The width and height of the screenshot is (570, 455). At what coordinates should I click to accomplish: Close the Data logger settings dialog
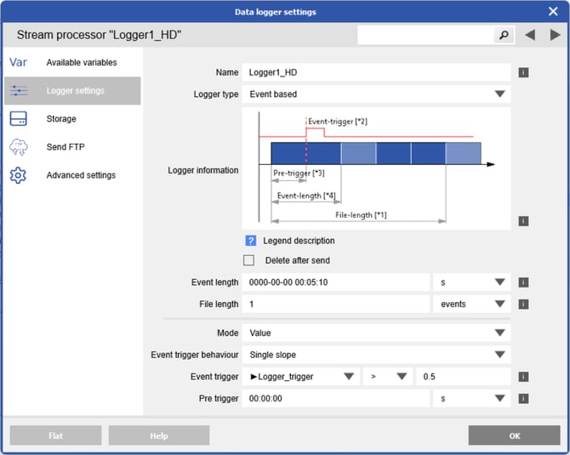click(x=553, y=12)
